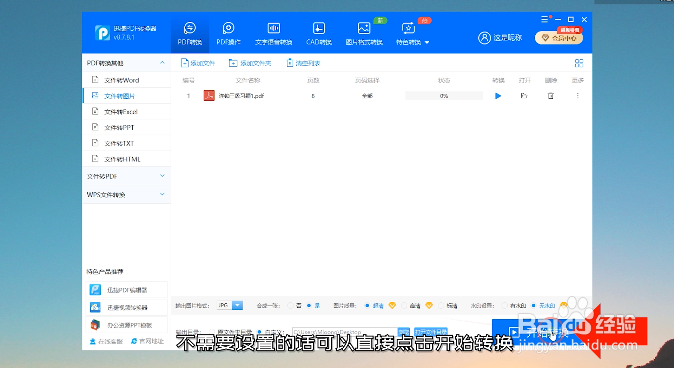Switch to the CAD转换 tab
Screen dimensions: 674x368
[319, 34]
